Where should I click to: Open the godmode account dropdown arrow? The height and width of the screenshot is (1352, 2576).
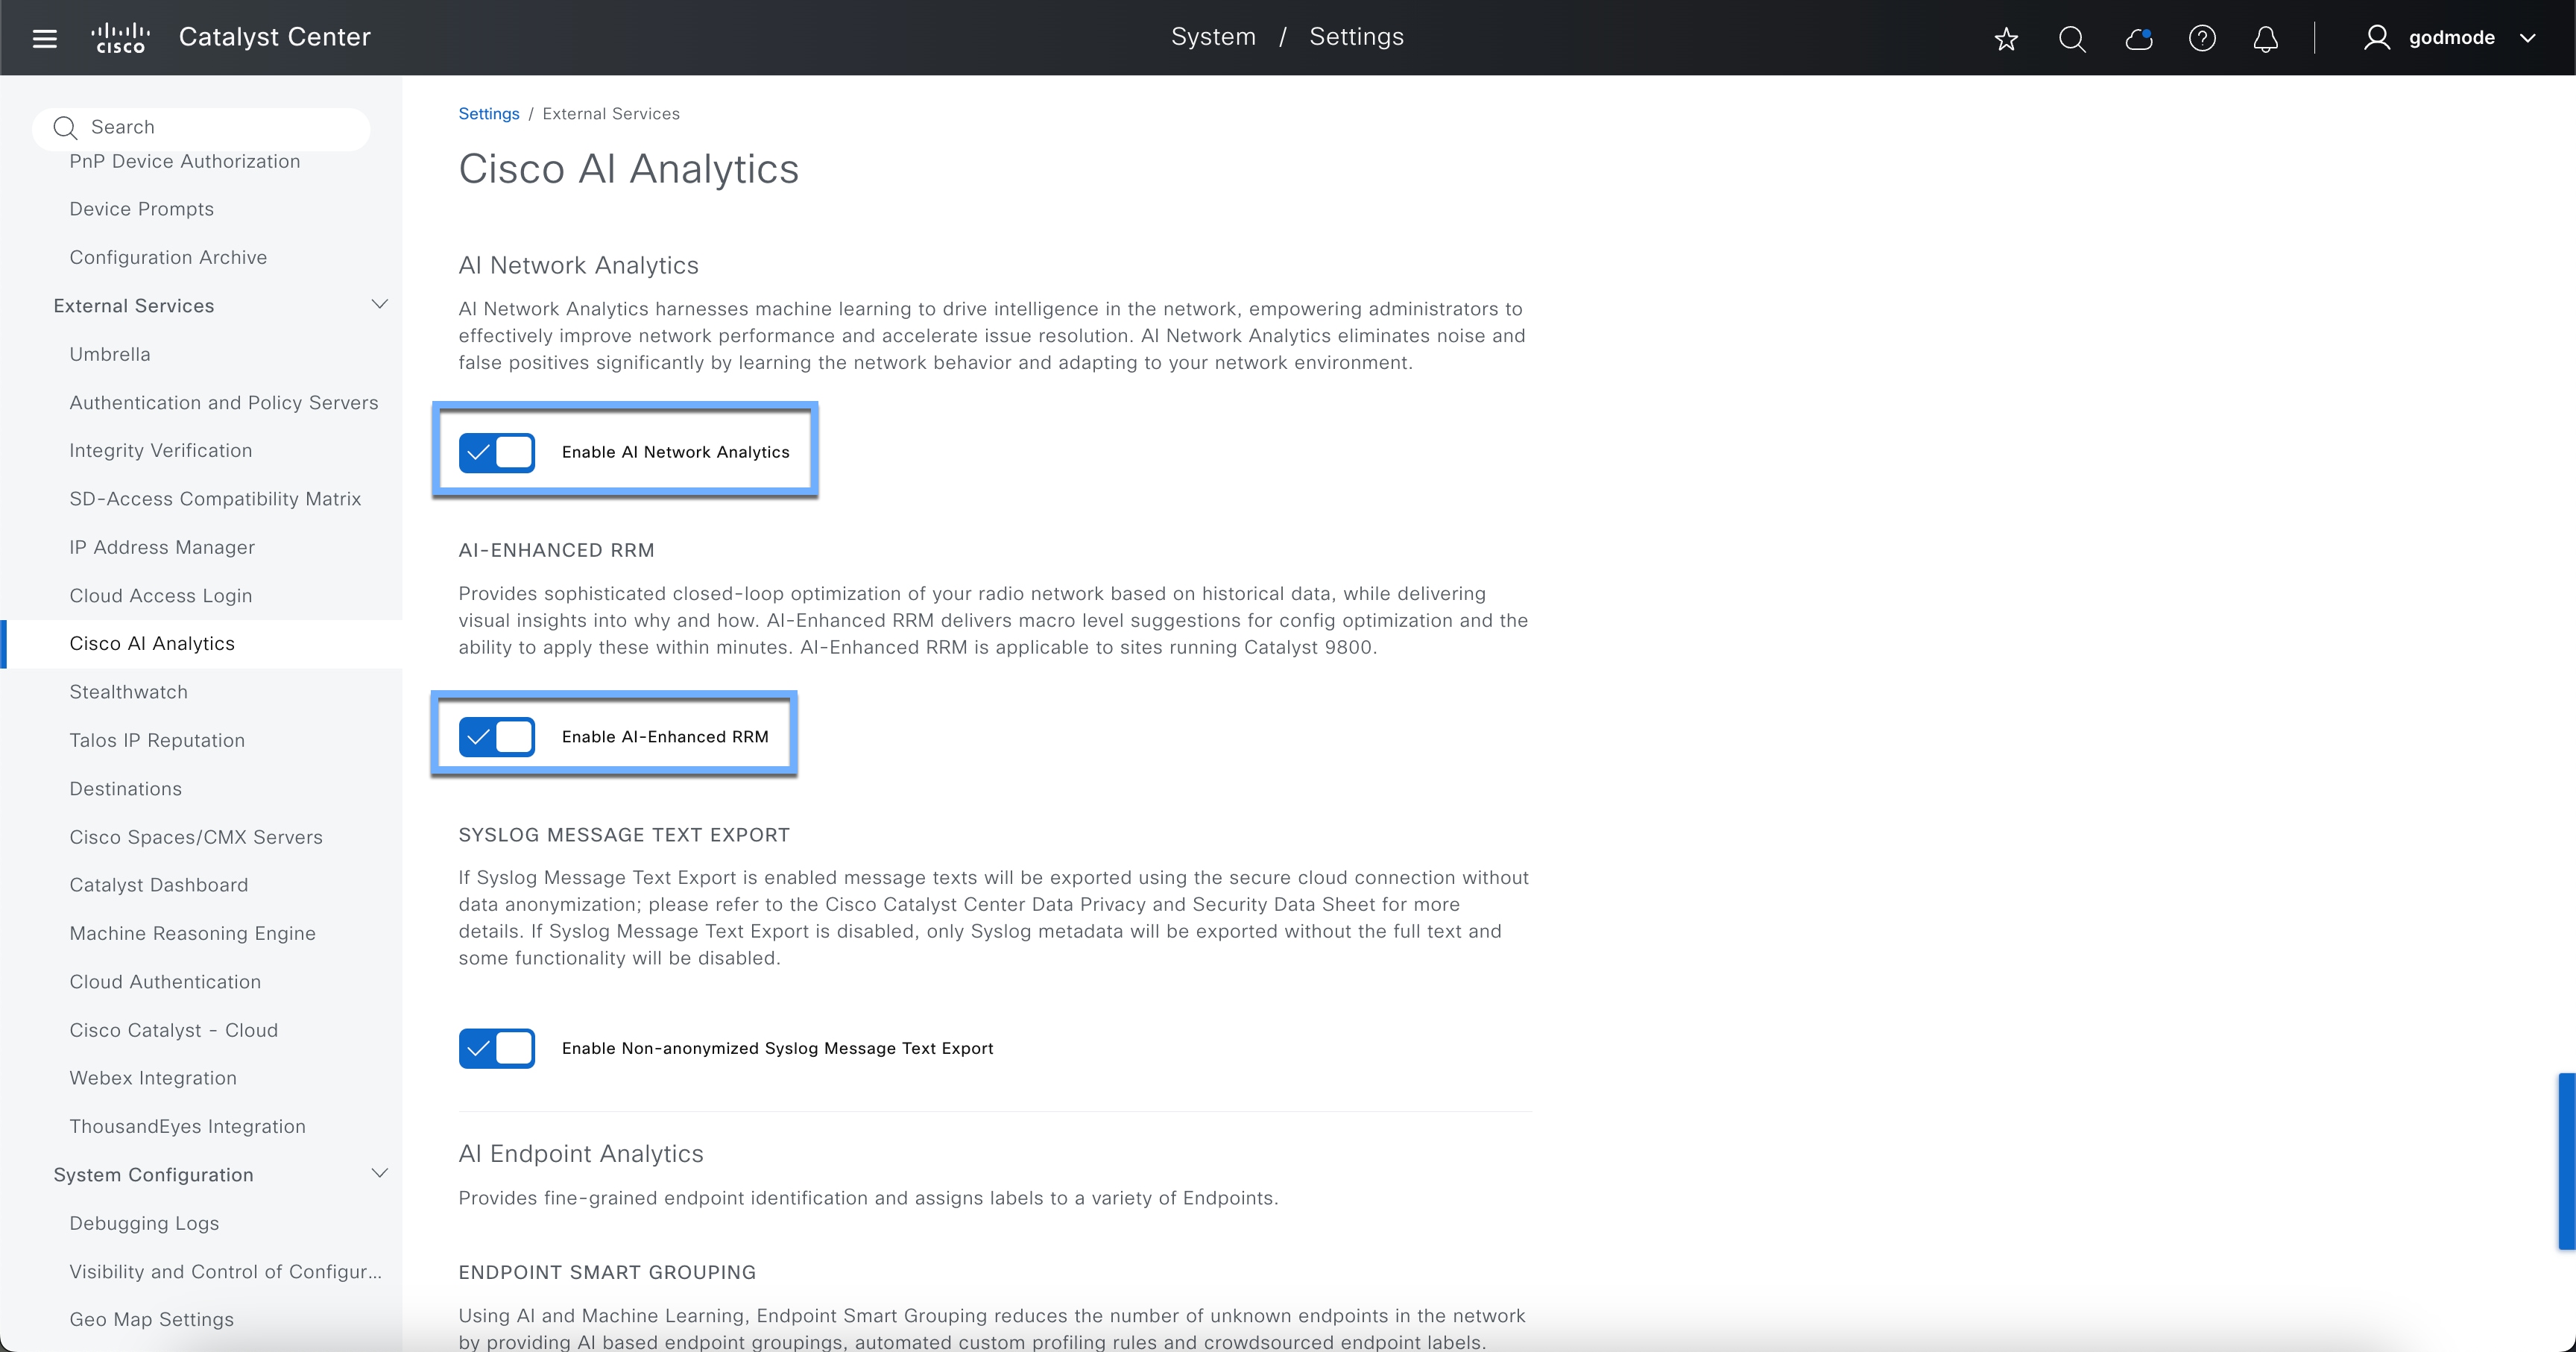coord(2528,38)
